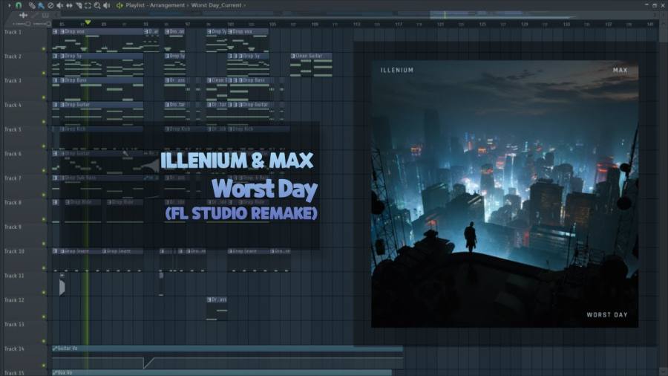Select the Draw pencil tool
Viewport: 668px width, 376px height.
point(32,5)
